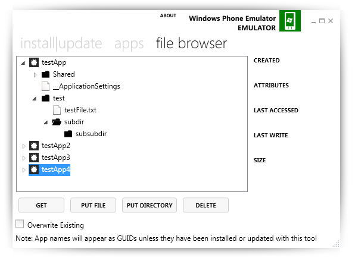355x258 pixels.
Task: Expand the testApp3 node
Action: tap(24, 158)
